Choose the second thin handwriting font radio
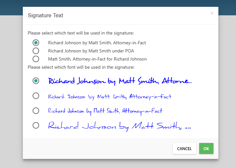The width and height of the screenshot is (236, 168). [36, 96]
